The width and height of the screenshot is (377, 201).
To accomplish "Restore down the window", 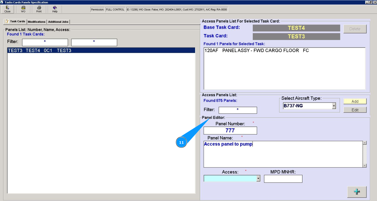I will pyautogui.click(x=371, y=2).
